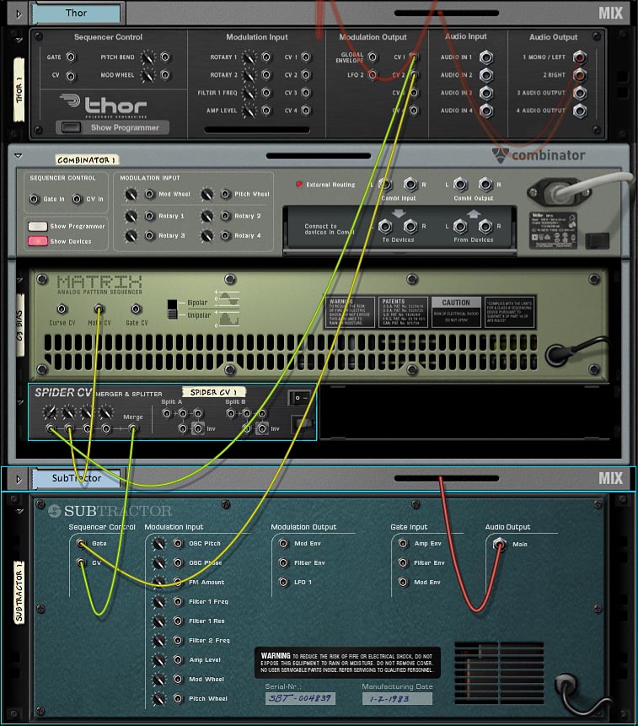Click the Thor Gate sequencer control jack

[x=70, y=57]
